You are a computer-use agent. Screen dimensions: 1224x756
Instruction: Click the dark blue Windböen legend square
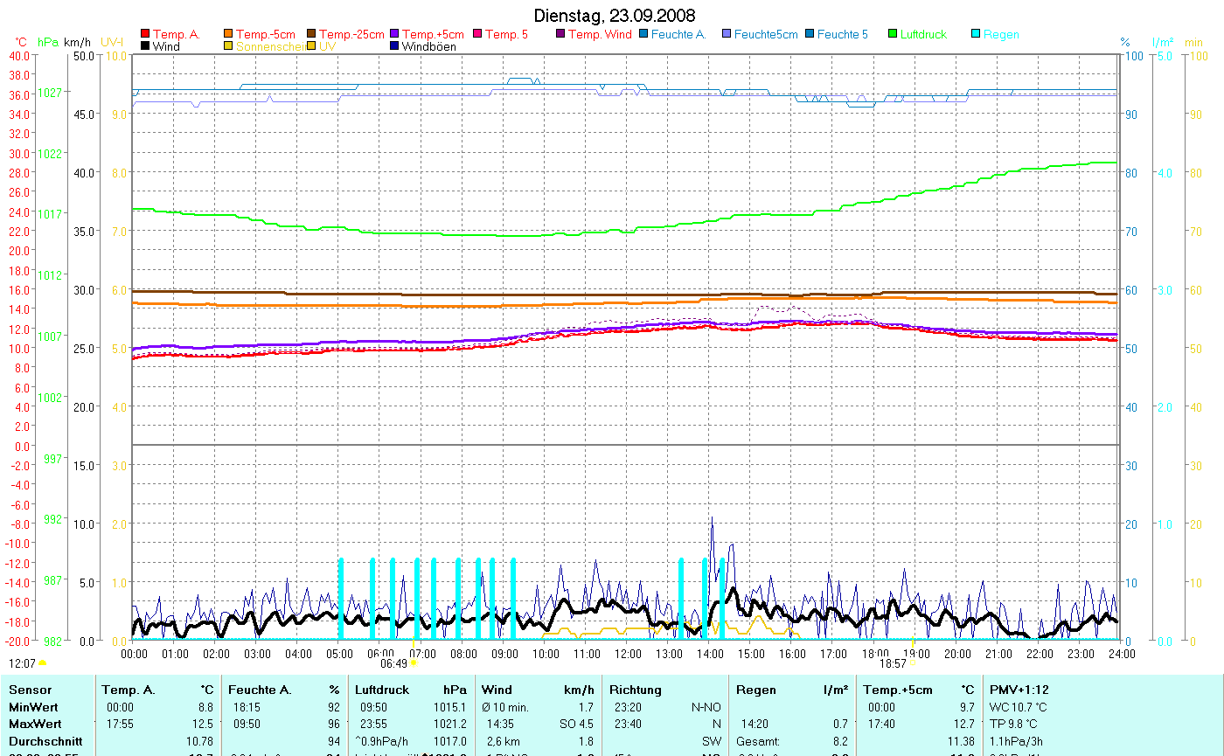click(395, 46)
